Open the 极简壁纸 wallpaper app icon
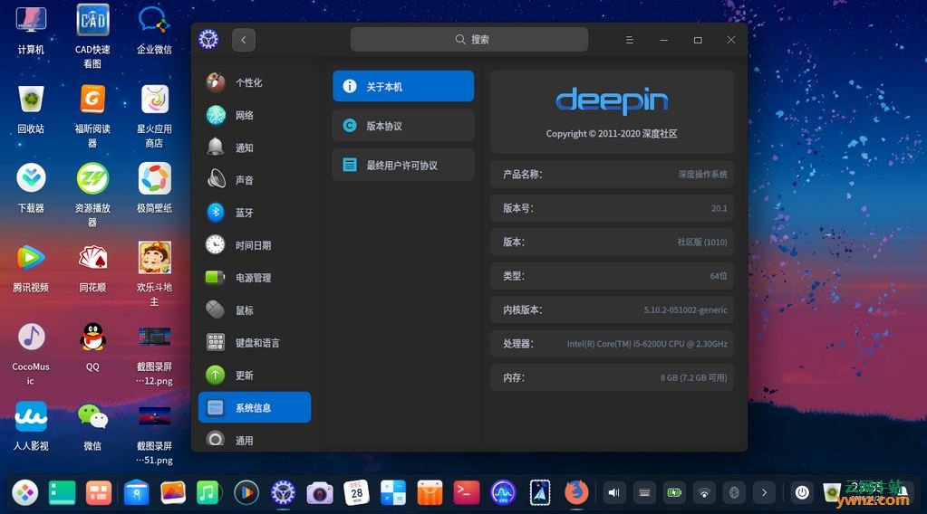The width and height of the screenshot is (927, 514). coord(154,189)
